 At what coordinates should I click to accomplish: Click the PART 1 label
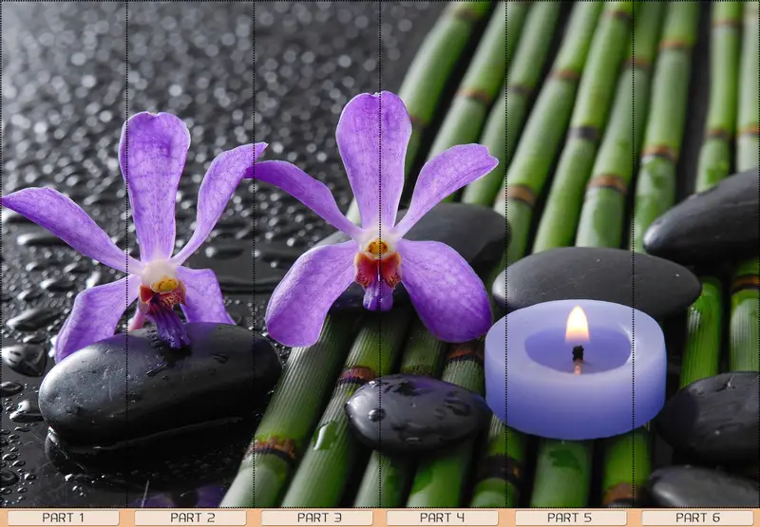63,518
